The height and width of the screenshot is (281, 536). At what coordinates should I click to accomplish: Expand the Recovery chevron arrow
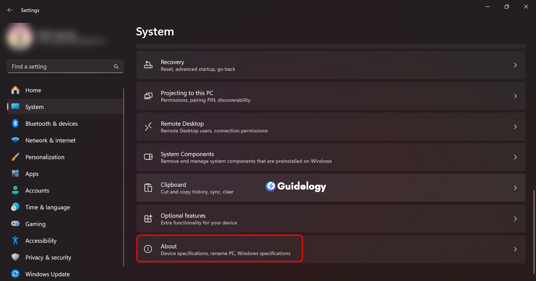coord(515,65)
